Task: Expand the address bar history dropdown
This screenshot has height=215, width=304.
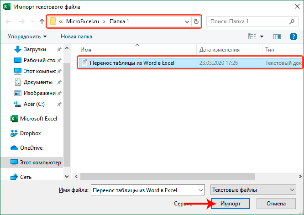Action: click(187, 22)
